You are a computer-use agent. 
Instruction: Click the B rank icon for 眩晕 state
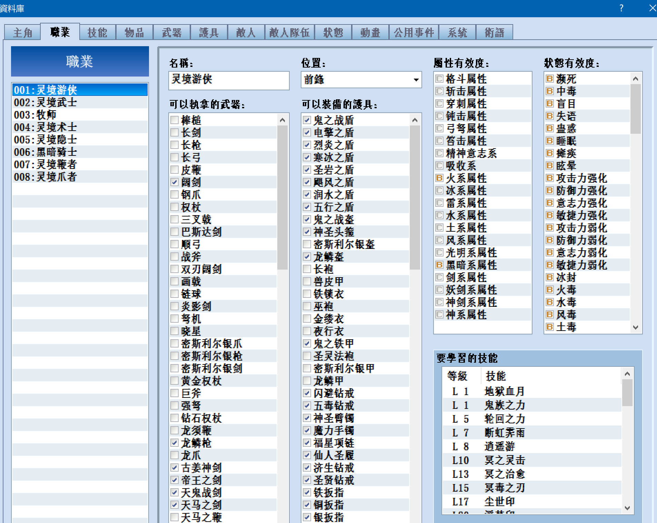[x=549, y=165]
